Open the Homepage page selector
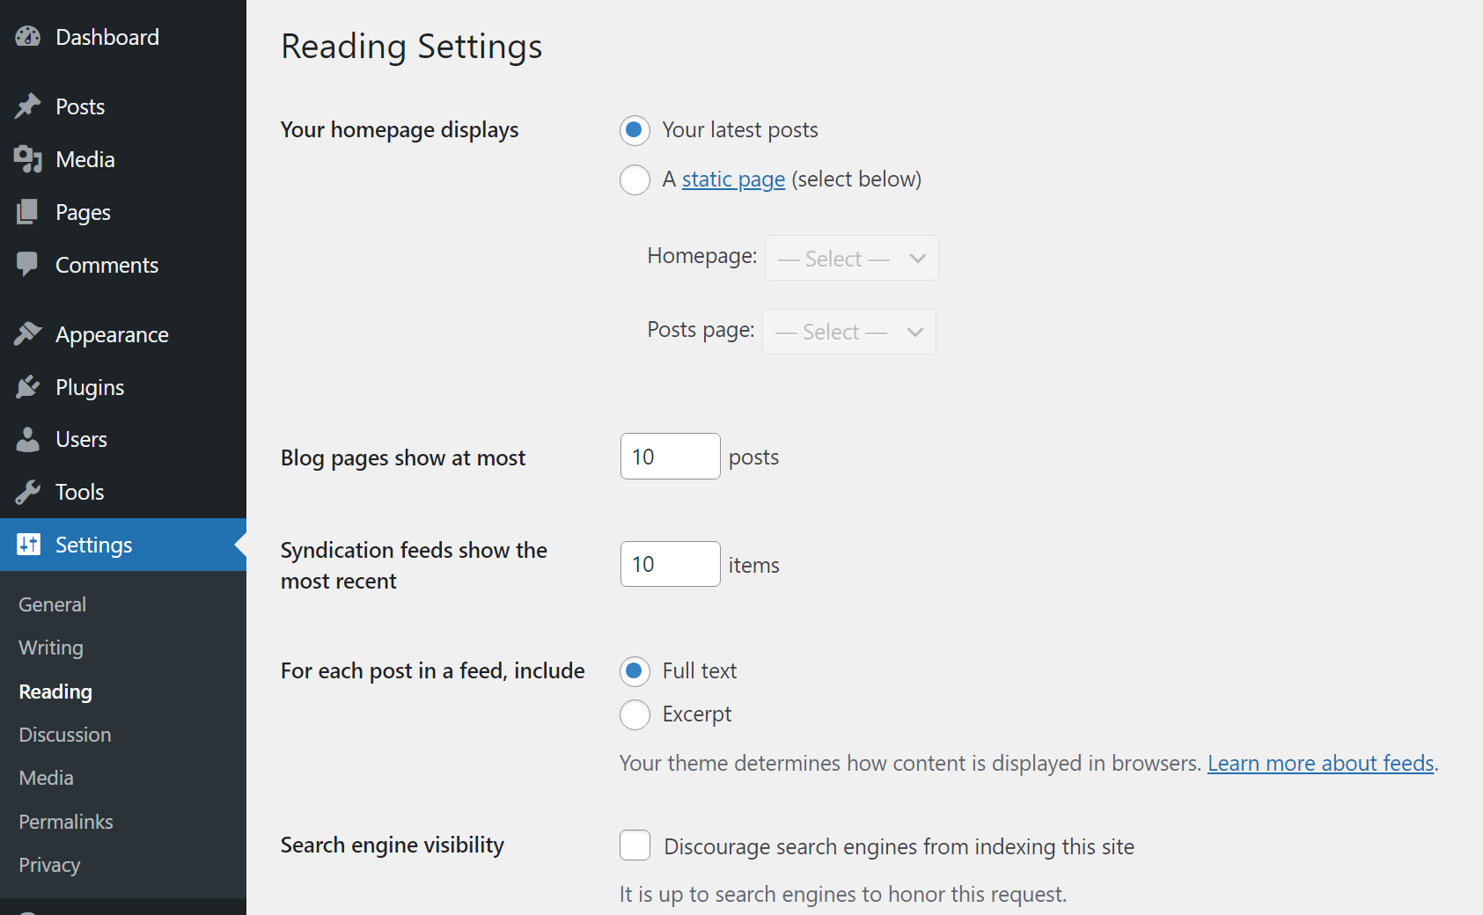Screen dimensions: 1483x915 850,258
